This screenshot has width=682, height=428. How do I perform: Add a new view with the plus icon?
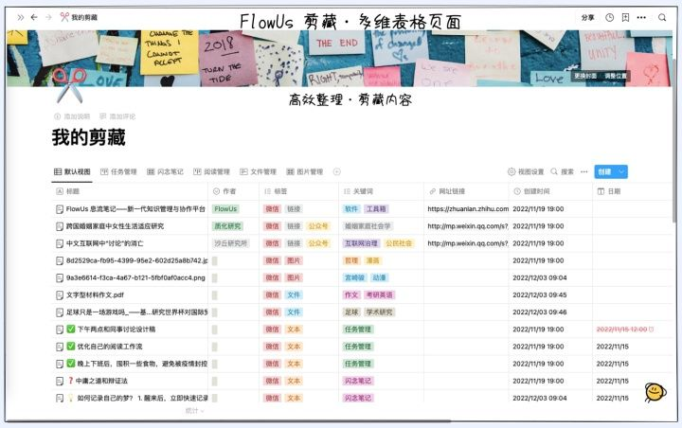point(336,171)
